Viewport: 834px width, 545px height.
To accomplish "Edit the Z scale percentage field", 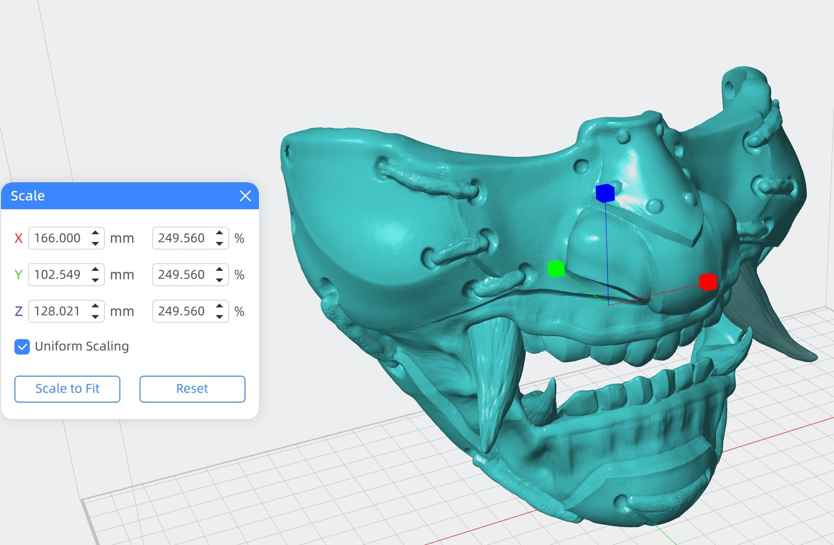I will coord(183,311).
